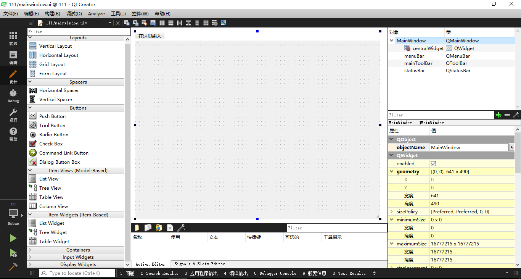Open the Debugger Console pane
521x279 pixels.
point(275,273)
